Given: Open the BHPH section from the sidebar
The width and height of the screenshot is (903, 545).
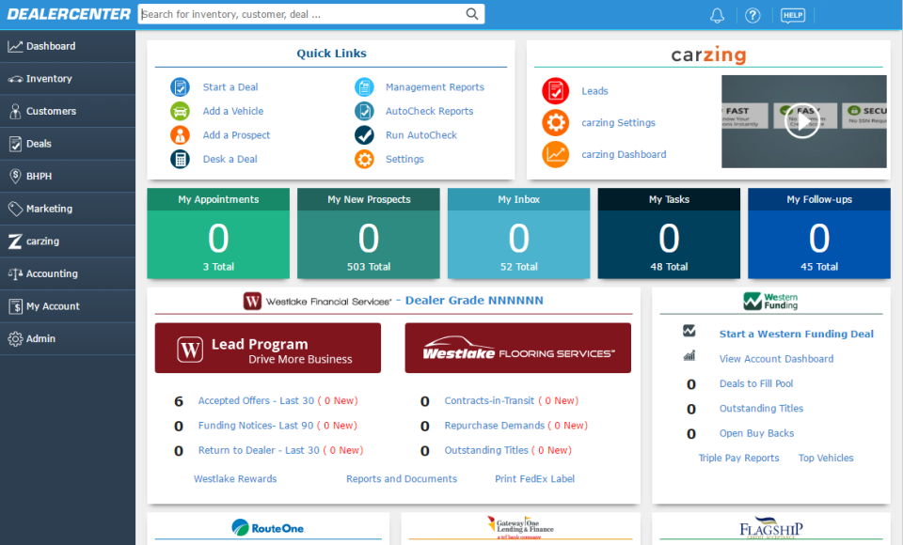Looking at the screenshot, I should tap(47, 176).
